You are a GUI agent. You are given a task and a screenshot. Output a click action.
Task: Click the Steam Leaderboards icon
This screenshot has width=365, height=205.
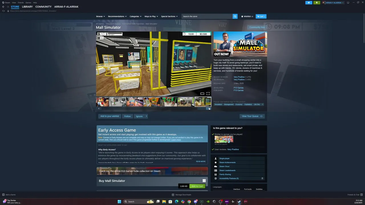click(x=216, y=170)
